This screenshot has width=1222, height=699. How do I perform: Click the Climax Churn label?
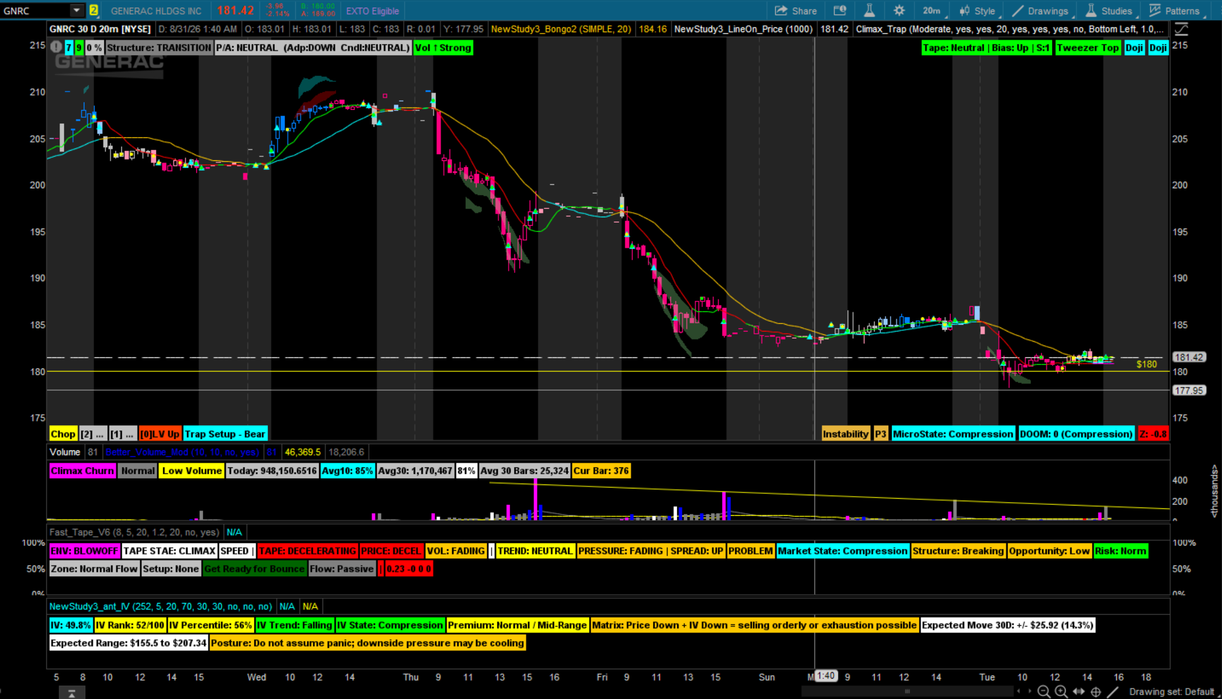[82, 471]
